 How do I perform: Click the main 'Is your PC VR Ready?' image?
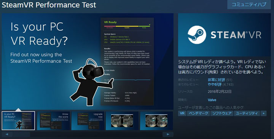coord(88,61)
